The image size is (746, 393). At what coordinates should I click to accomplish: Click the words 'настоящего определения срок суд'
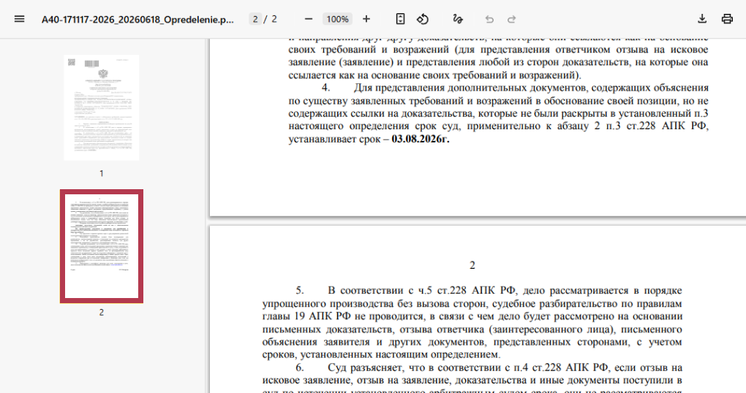pyautogui.click(x=374, y=126)
